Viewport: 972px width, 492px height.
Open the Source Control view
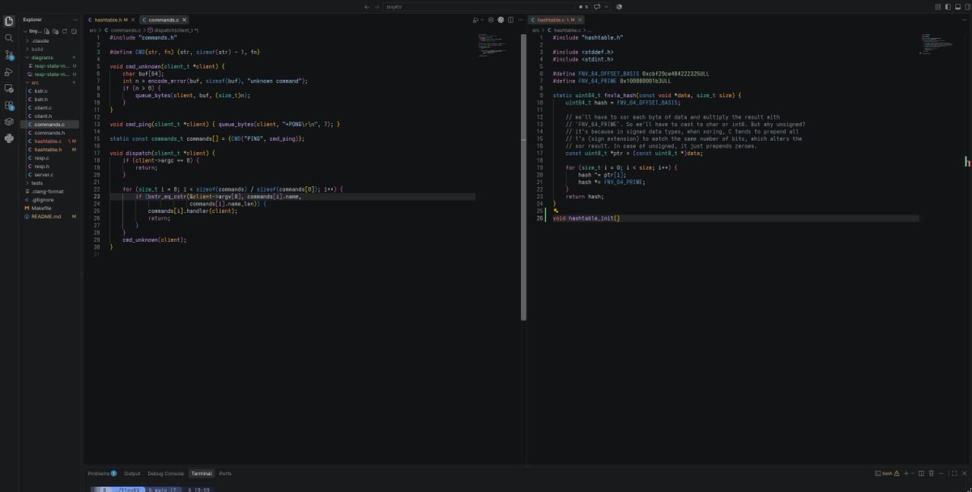click(9, 55)
